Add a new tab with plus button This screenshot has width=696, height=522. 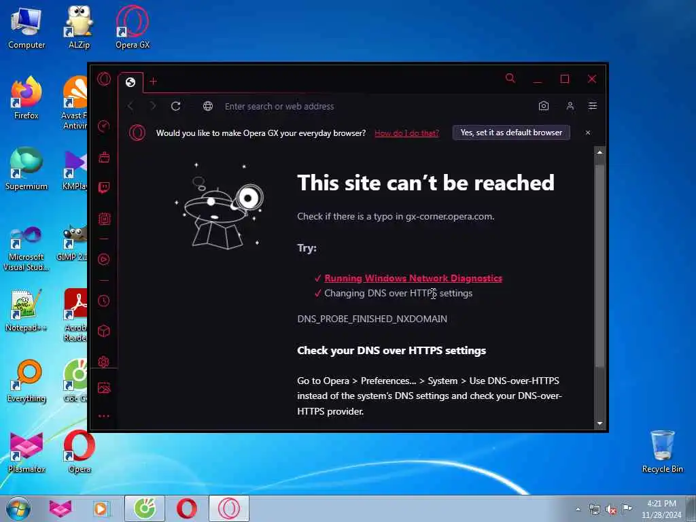(x=153, y=82)
